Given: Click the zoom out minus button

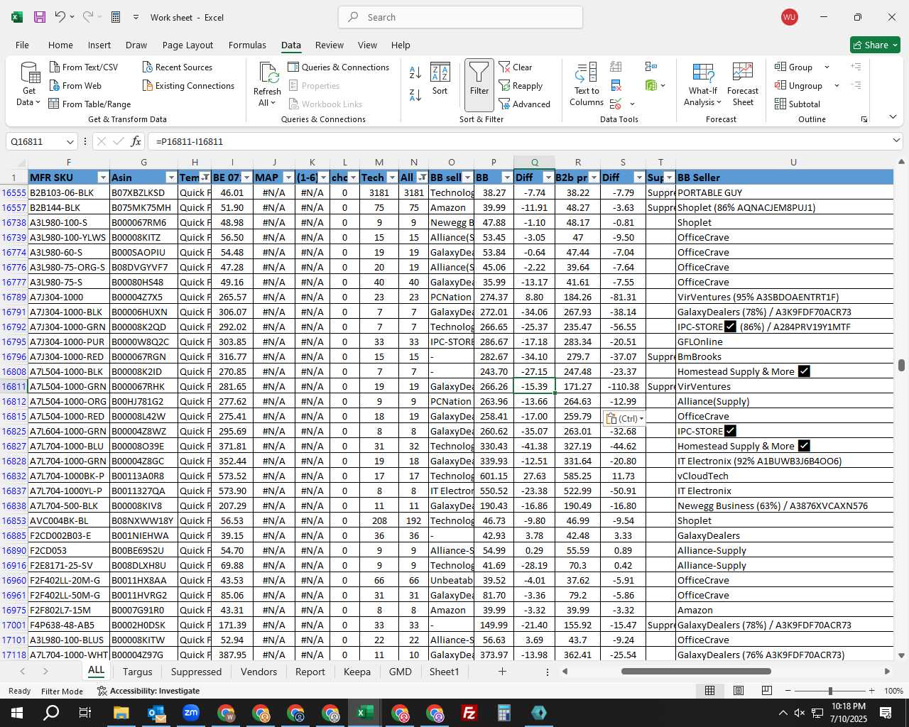Looking at the screenshot, I should coord(788,691).
